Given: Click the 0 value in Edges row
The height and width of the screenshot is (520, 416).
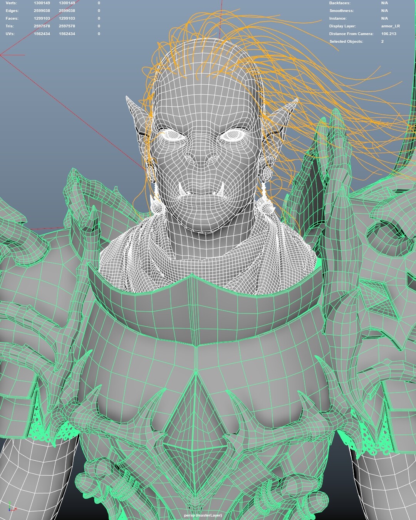Looking at the screenshot, I should 99,10.
